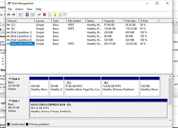Image resolution: width=178 pixels, height=128 pixels.
Task: Click the 124.86 GB capacity cell
Action: 110,29
